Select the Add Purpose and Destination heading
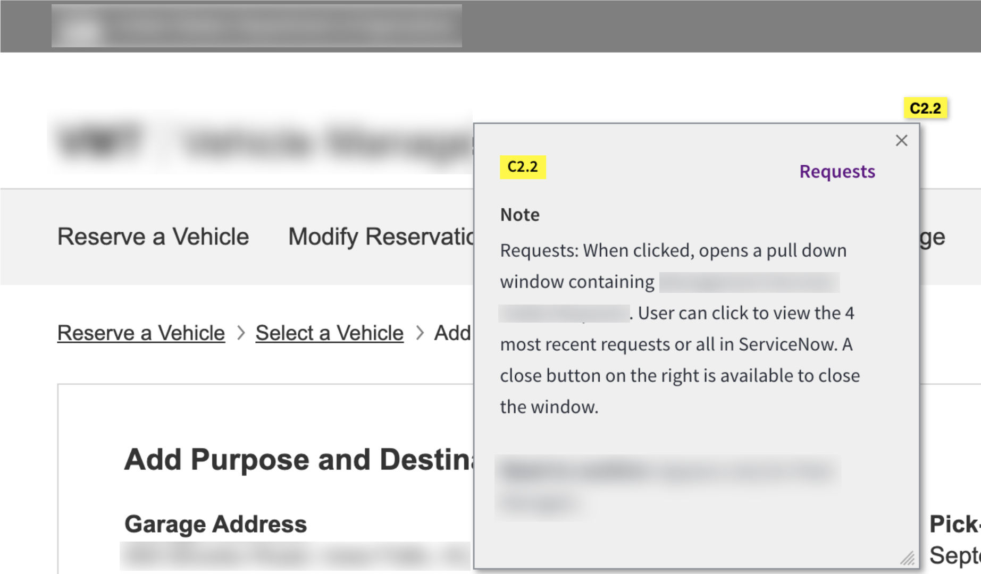Image resolution: width=981 pixels, height=574 pixels. (298, 459)
